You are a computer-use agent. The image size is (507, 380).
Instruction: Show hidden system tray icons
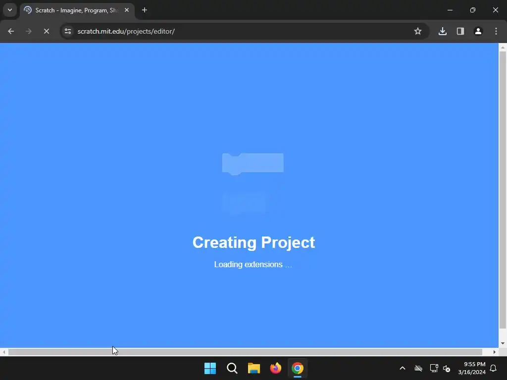(x=403, y=368)
